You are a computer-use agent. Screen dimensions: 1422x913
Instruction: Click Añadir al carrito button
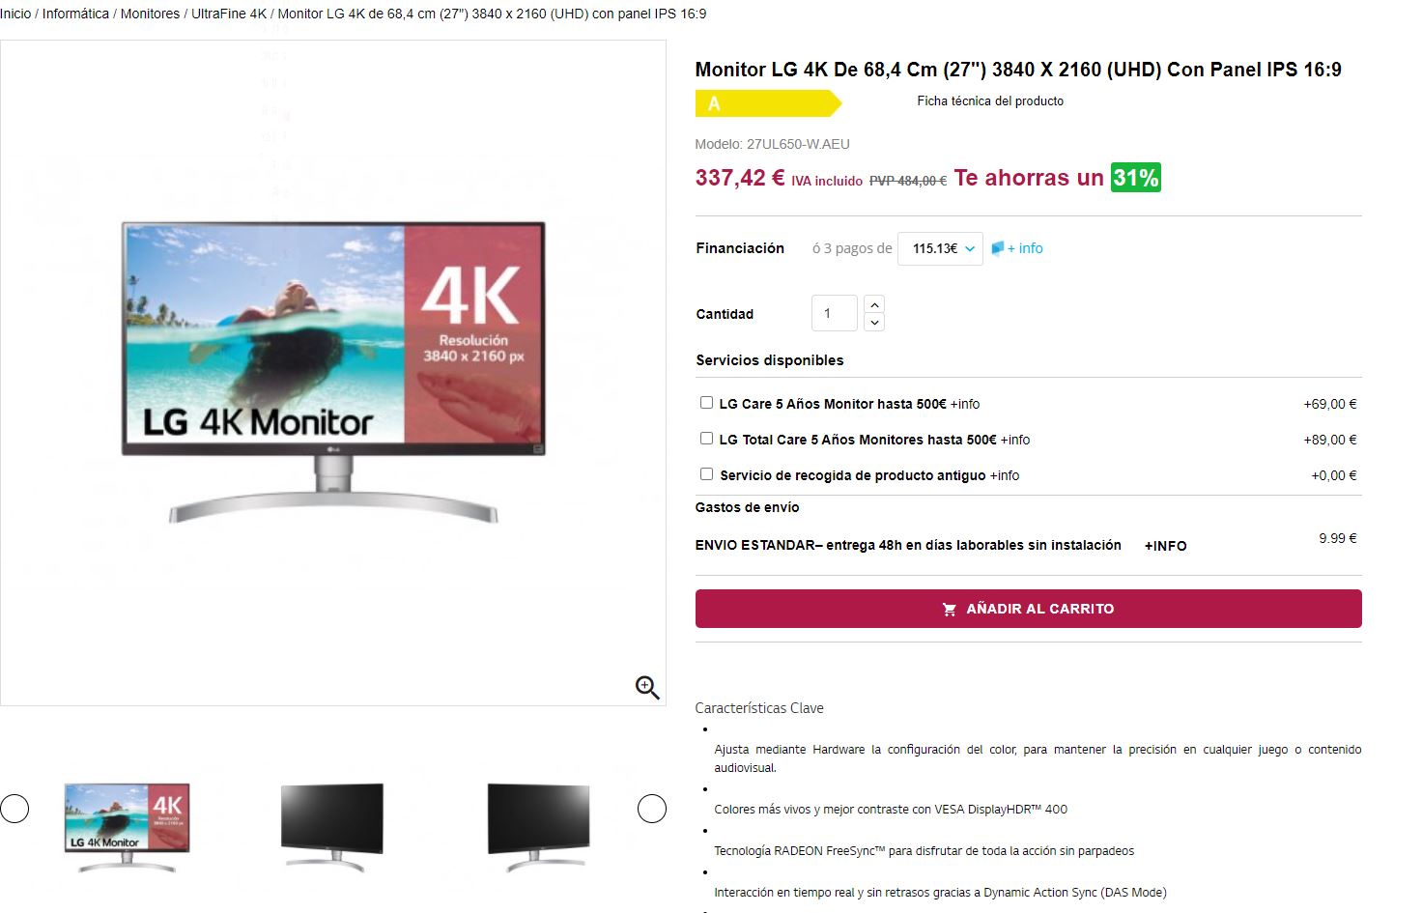(x=1028, y=609)
